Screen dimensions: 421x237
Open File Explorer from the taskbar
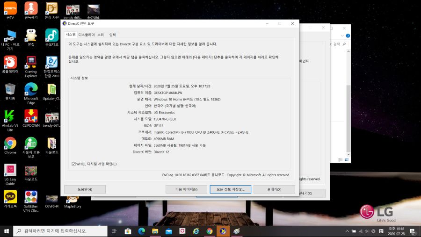click(x=155, y=231)
